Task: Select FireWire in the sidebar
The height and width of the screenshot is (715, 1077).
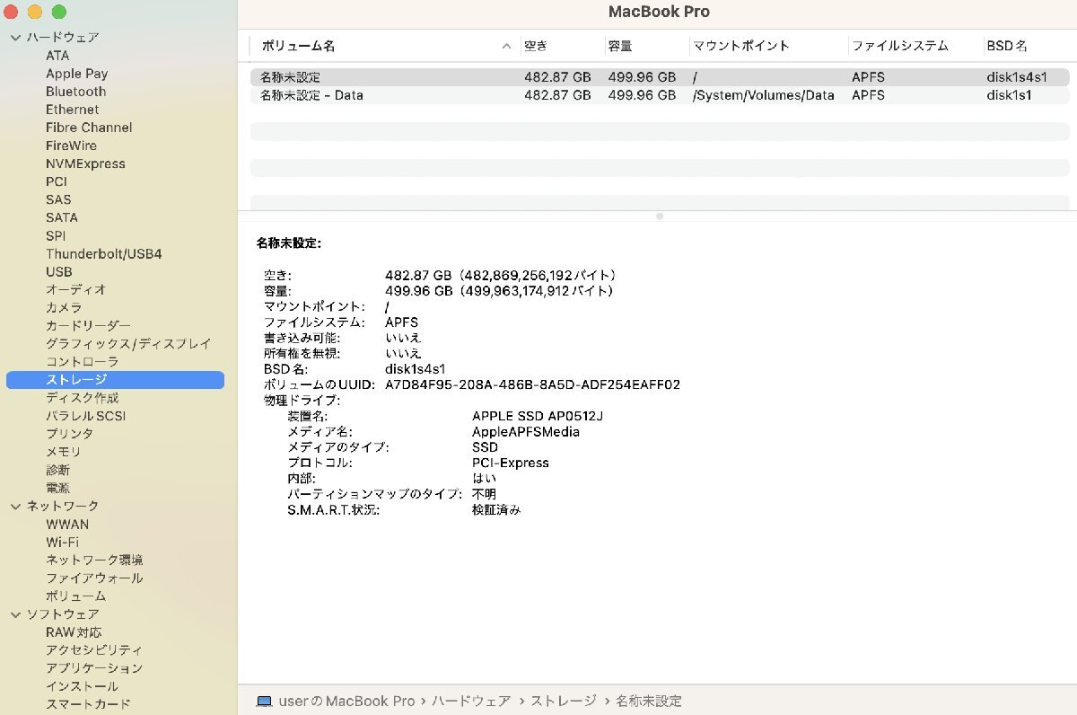Action: pyautogui.click(x=71, y=146)
